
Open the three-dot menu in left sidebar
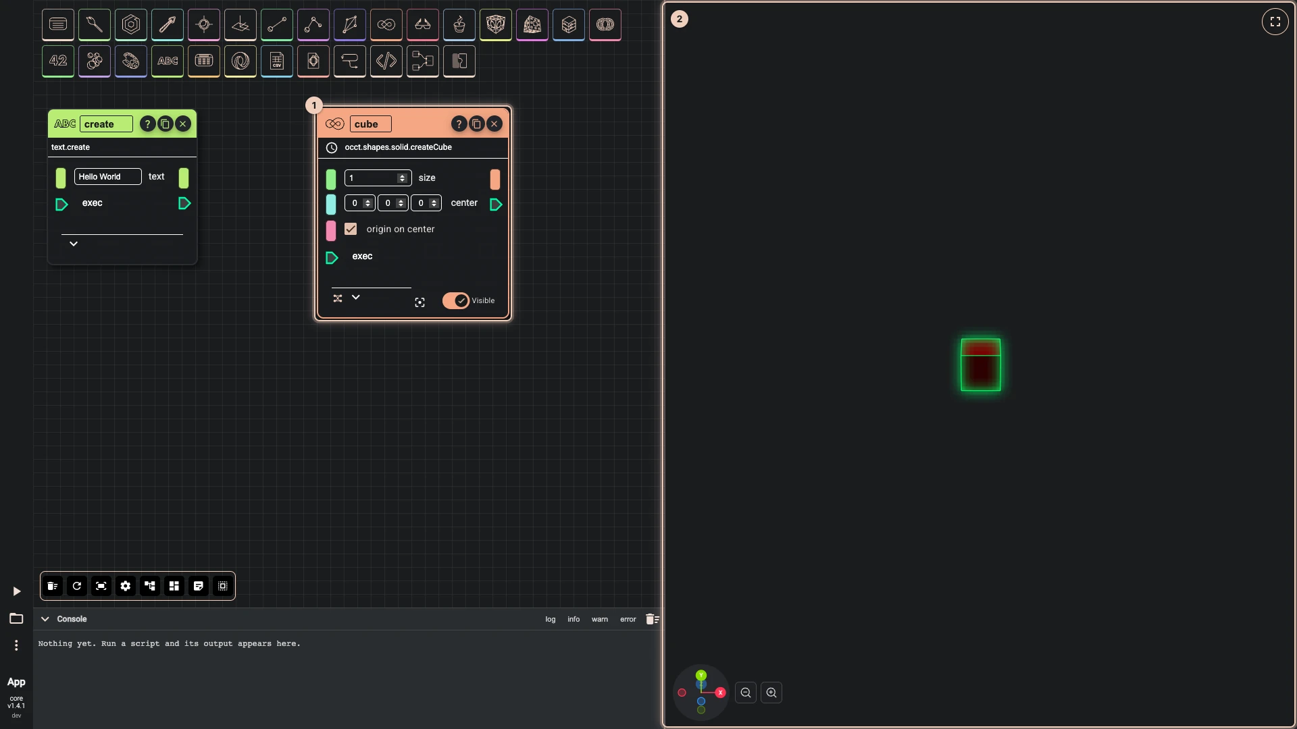click(16, 645)
